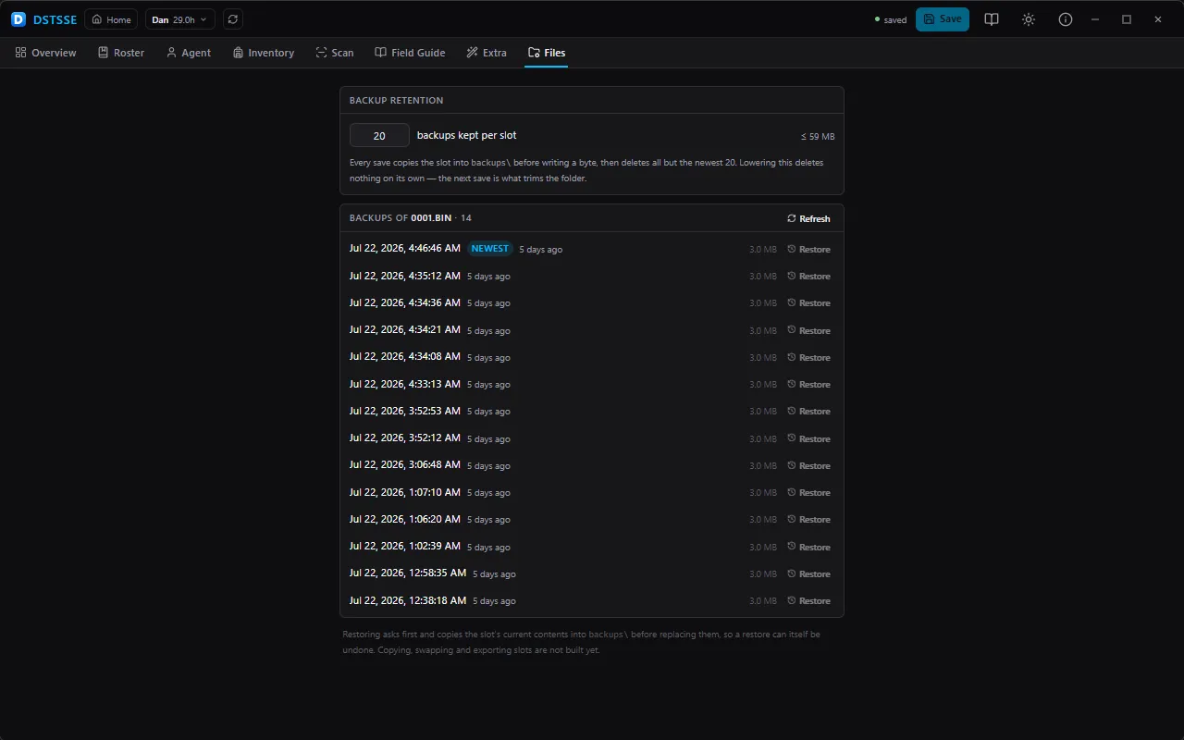Click the backups kept per slot input field

(x=379, y=135)
